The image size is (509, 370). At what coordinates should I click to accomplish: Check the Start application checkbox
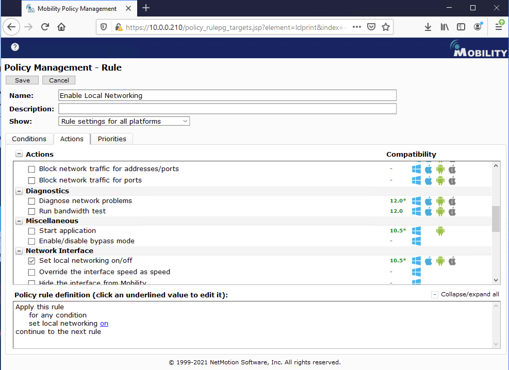[x=31, y=231]
